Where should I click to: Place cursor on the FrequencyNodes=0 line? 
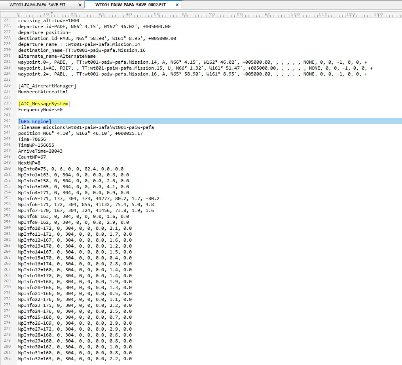tap(40, 110)
